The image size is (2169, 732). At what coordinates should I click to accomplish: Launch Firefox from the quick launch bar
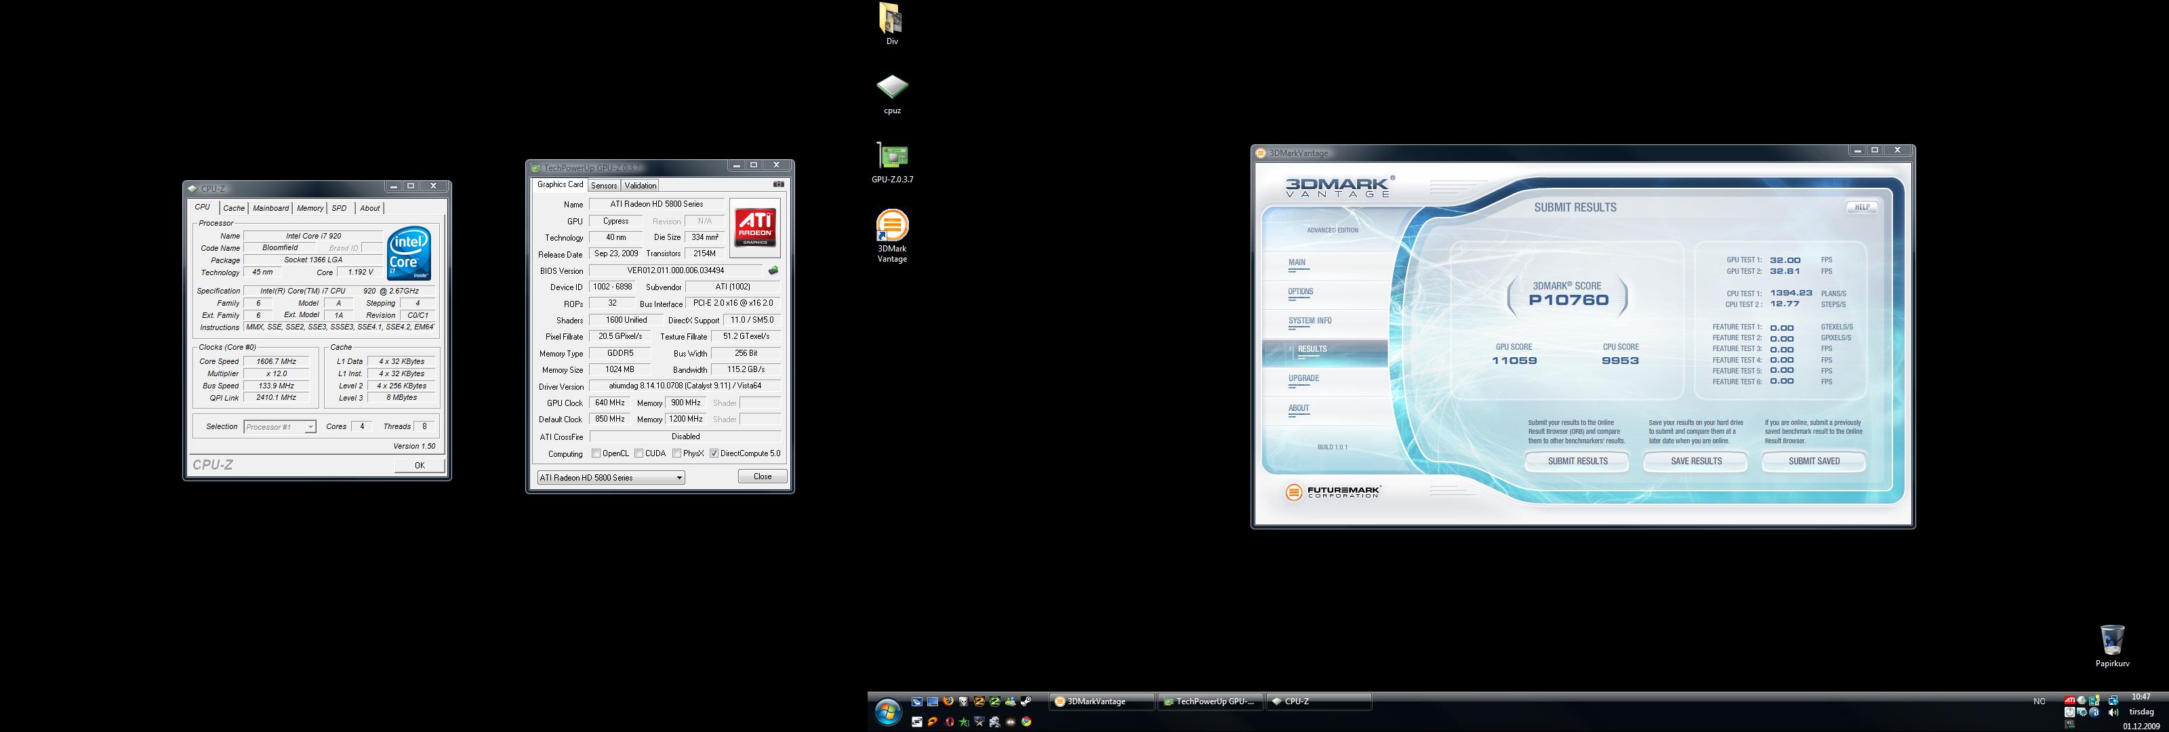click(948, 701)
